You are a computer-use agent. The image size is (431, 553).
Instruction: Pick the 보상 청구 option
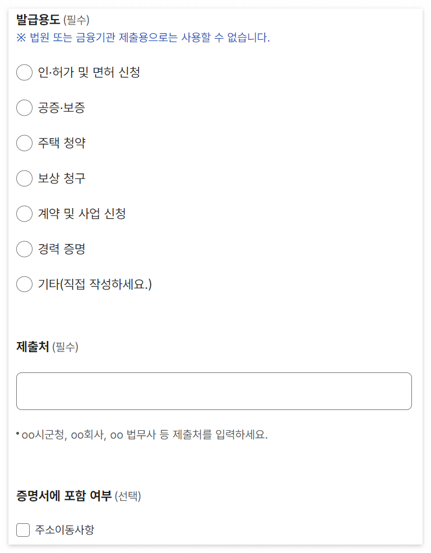point(24,178)
